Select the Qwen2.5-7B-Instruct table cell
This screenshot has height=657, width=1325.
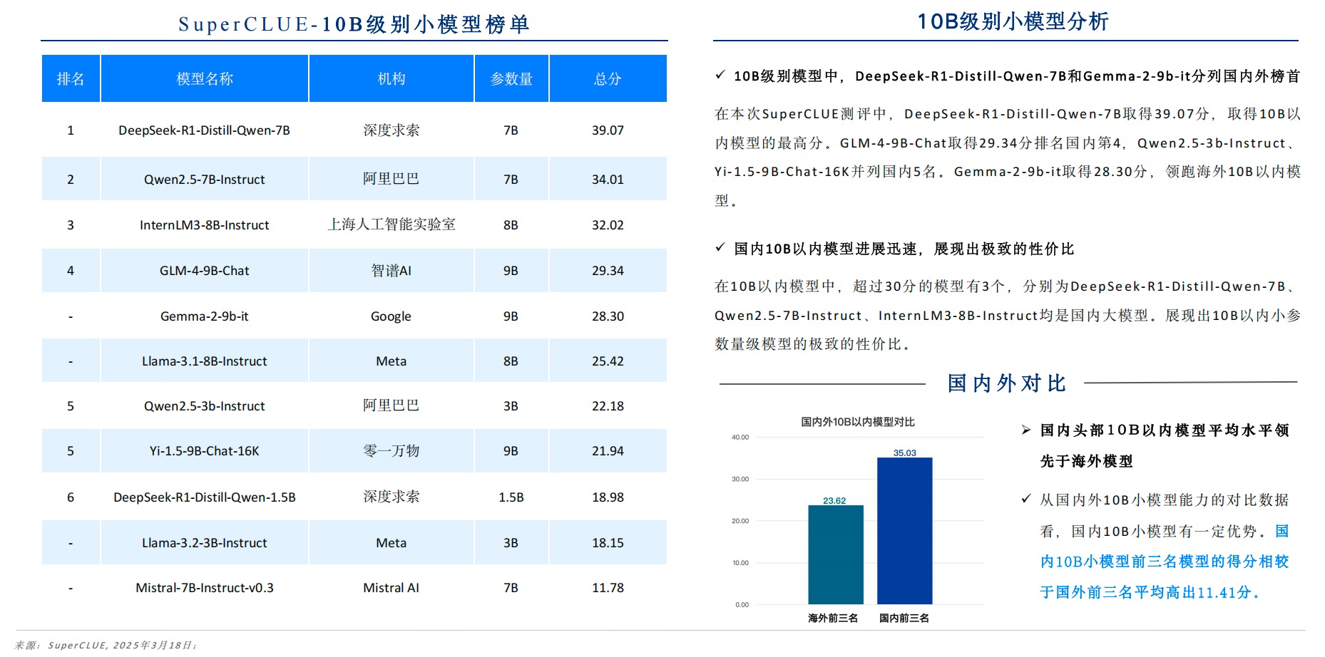tap(205, 180)
